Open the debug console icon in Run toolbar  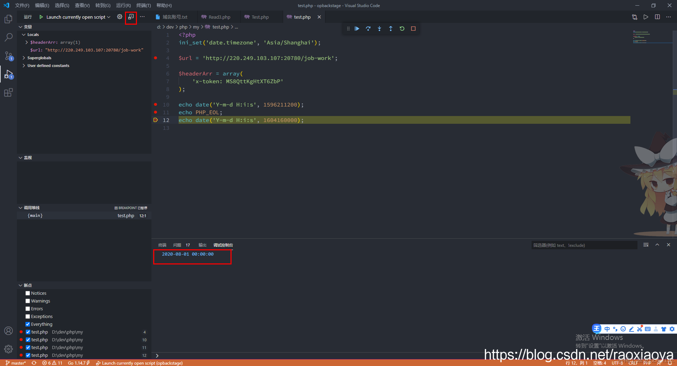coord(131,17)
